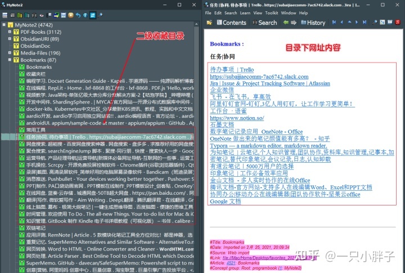Open the Search menu in the menu bar

tap(231, 13)
